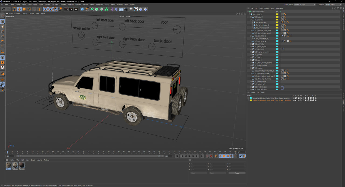Open the Attributes side tab

click(344, 95)
